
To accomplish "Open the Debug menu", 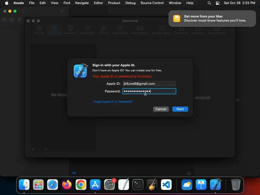I will coord(130,3).
